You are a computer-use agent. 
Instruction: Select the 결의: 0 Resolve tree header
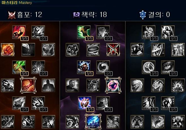click(x=155, y=15)
